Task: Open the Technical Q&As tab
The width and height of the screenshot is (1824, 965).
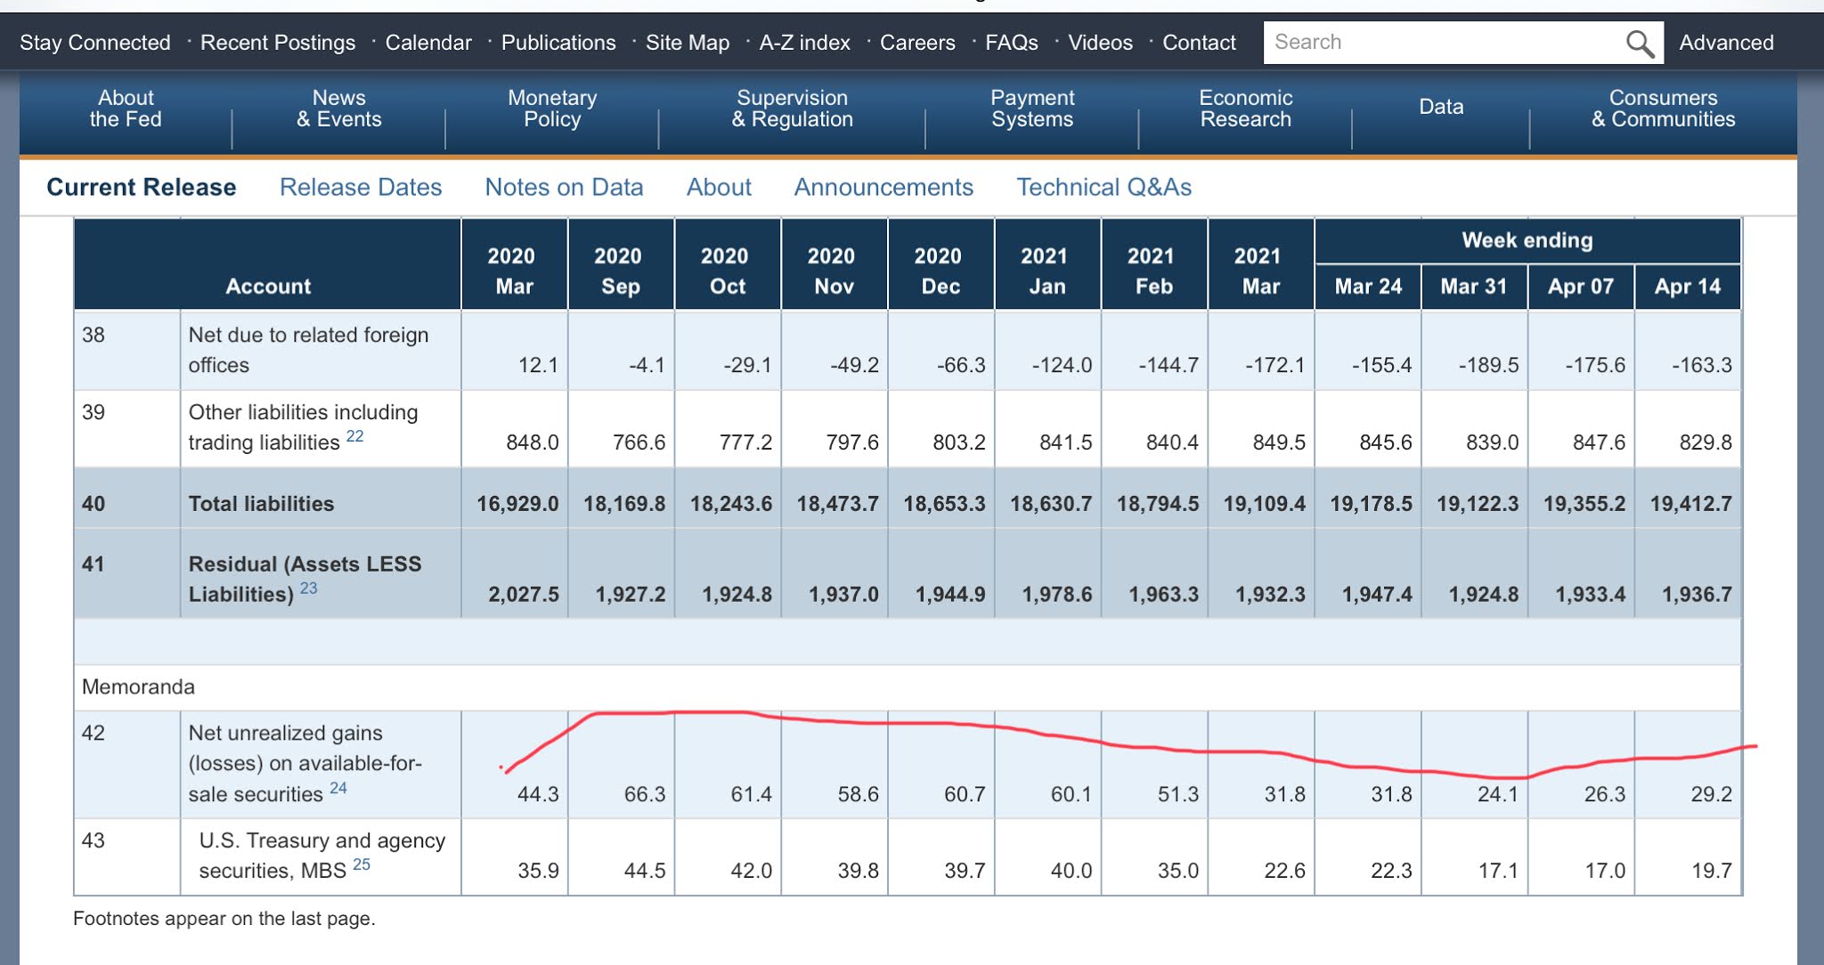Action: coord(1103,187)
